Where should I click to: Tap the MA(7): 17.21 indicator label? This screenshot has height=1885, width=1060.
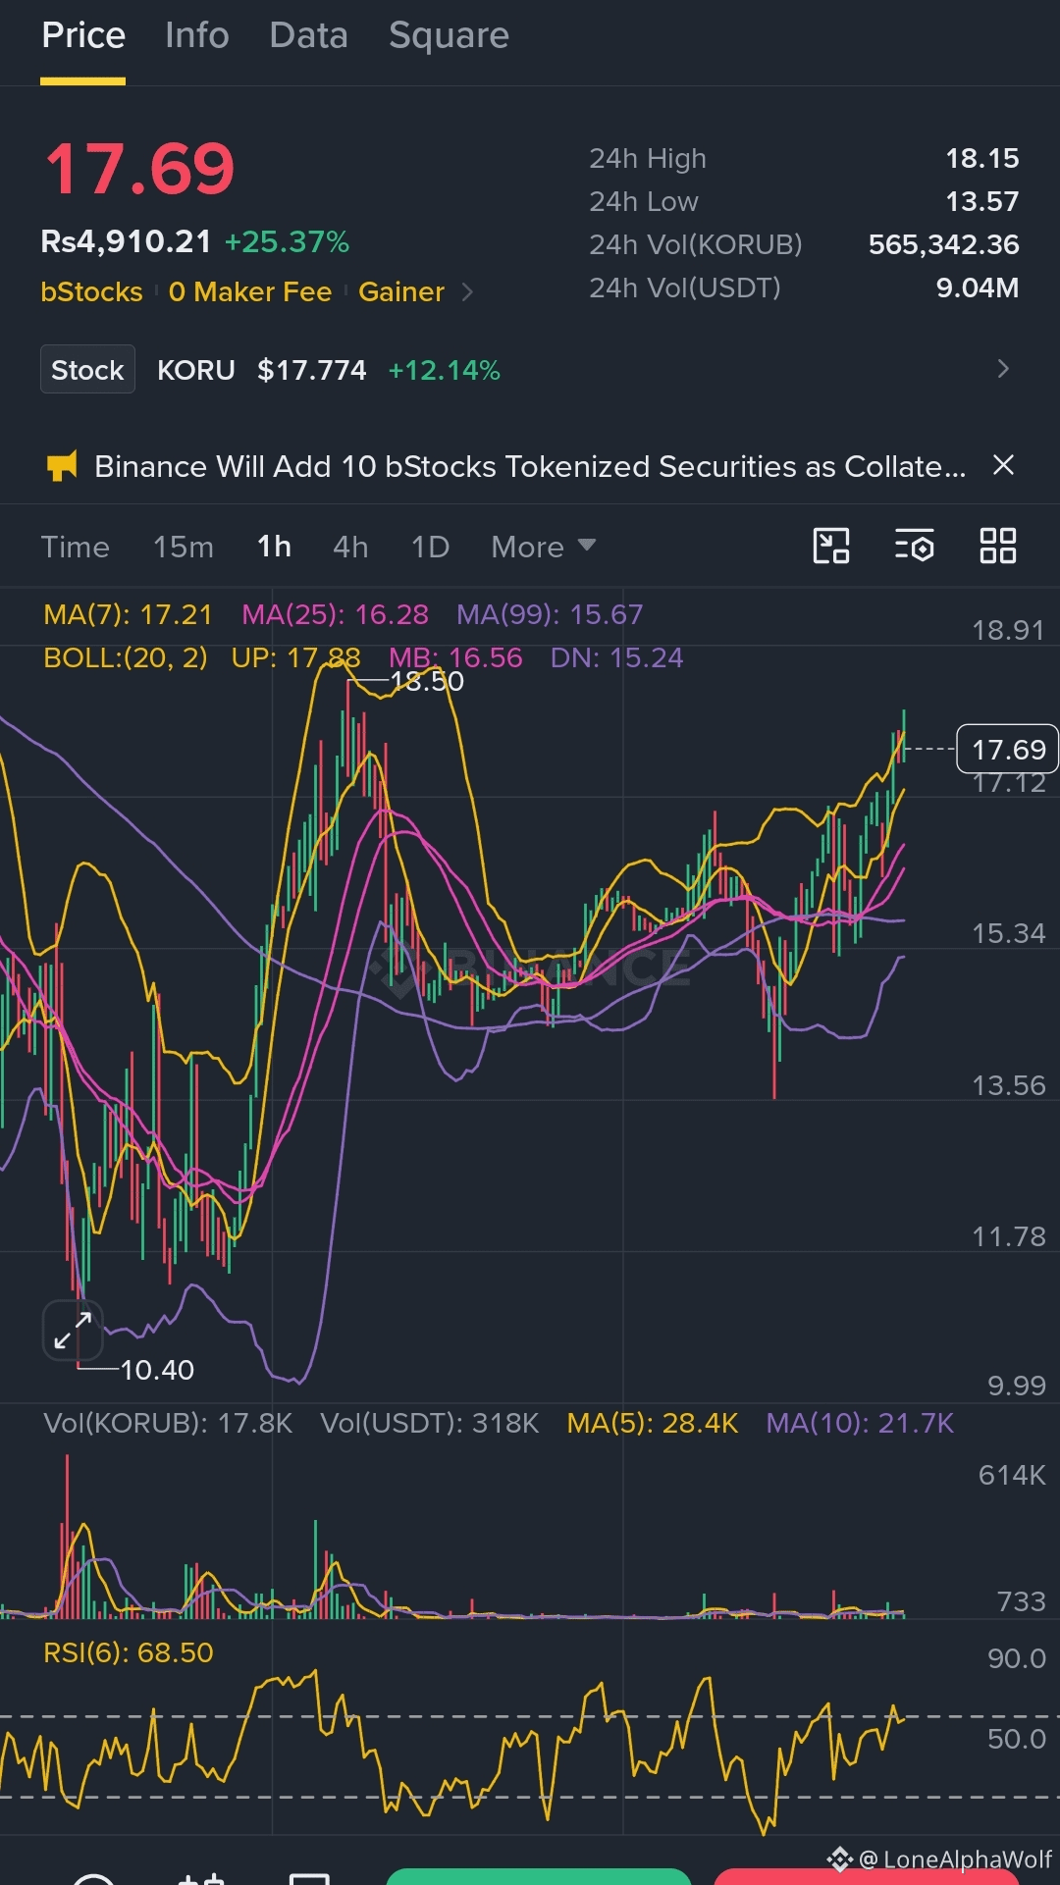(x=128, y=614)
